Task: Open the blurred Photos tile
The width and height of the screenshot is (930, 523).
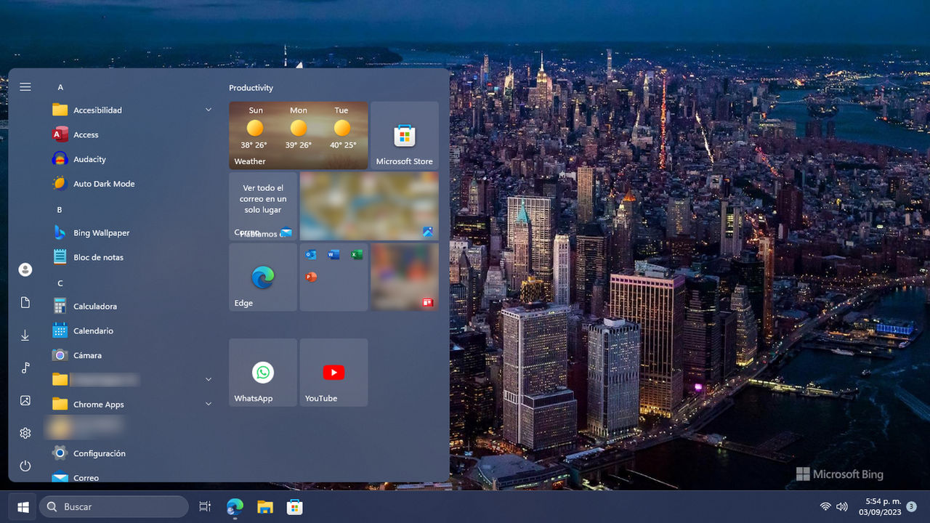Action: point(369,206)
